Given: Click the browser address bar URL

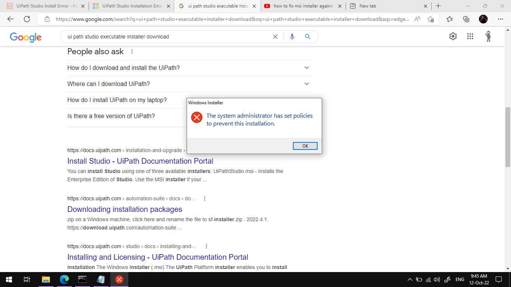Looking at the screenshot, I should coord(232,19).
